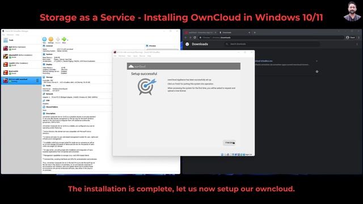This screenshot has height=204, width=363.
Task: Open Machine menu in the VM window
Action: (122, 56)
